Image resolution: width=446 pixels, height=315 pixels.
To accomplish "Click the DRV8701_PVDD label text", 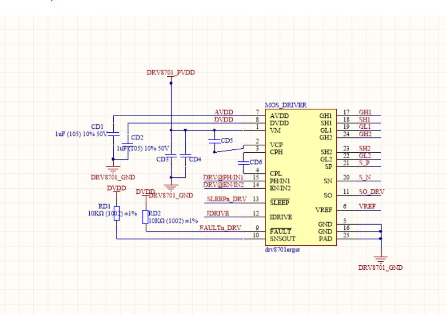I will click(171, 72).
